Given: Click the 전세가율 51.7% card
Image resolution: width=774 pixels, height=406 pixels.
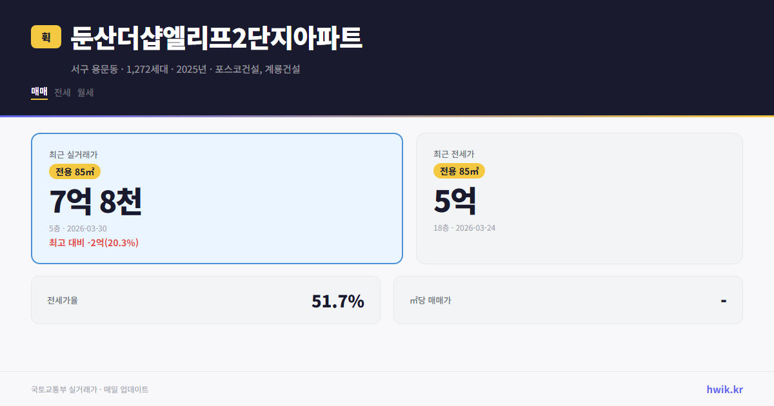Looking at the screenshot, I should point(206,300).
